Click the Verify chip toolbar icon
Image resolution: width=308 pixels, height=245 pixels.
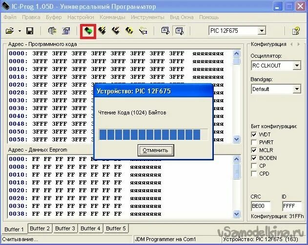[143, 31]
